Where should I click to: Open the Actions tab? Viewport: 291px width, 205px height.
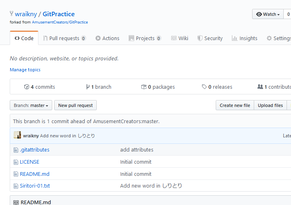coord(107,38)
